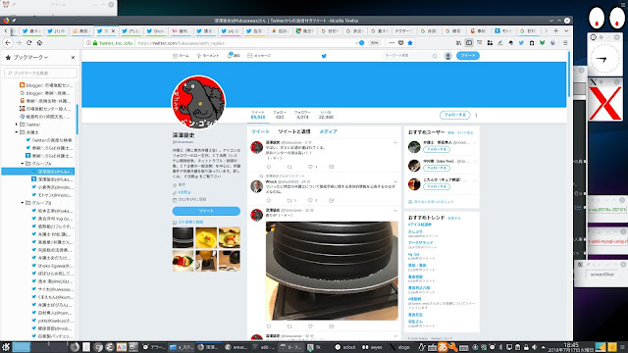
Task: Open the Godzilla profile picture
Action: 198,102
